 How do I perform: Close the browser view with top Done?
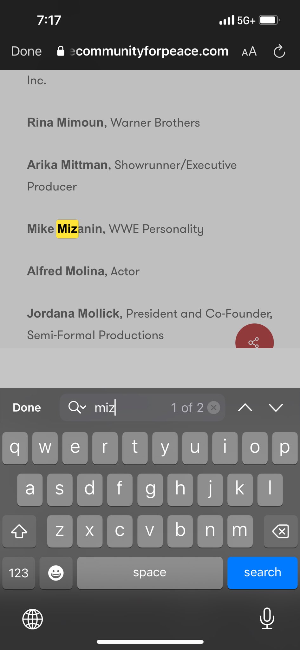pyautogui.click(x=26, y=51)
